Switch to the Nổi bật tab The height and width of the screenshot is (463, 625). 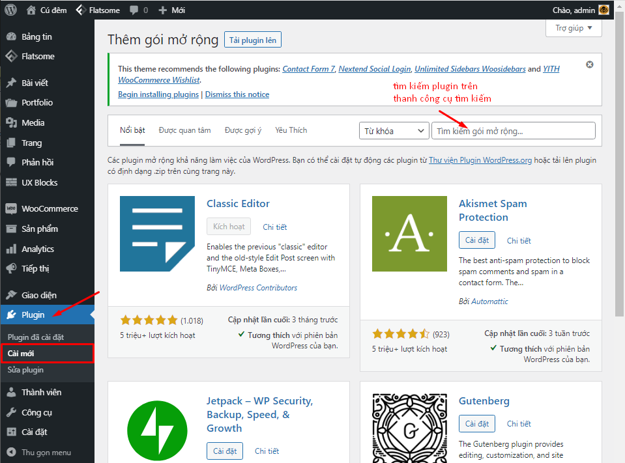132,130
